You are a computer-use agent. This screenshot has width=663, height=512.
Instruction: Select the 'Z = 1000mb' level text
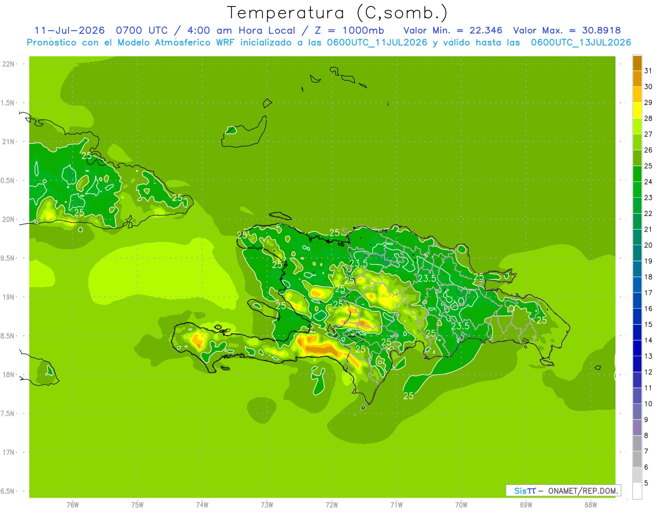click(x=349, y=30)
